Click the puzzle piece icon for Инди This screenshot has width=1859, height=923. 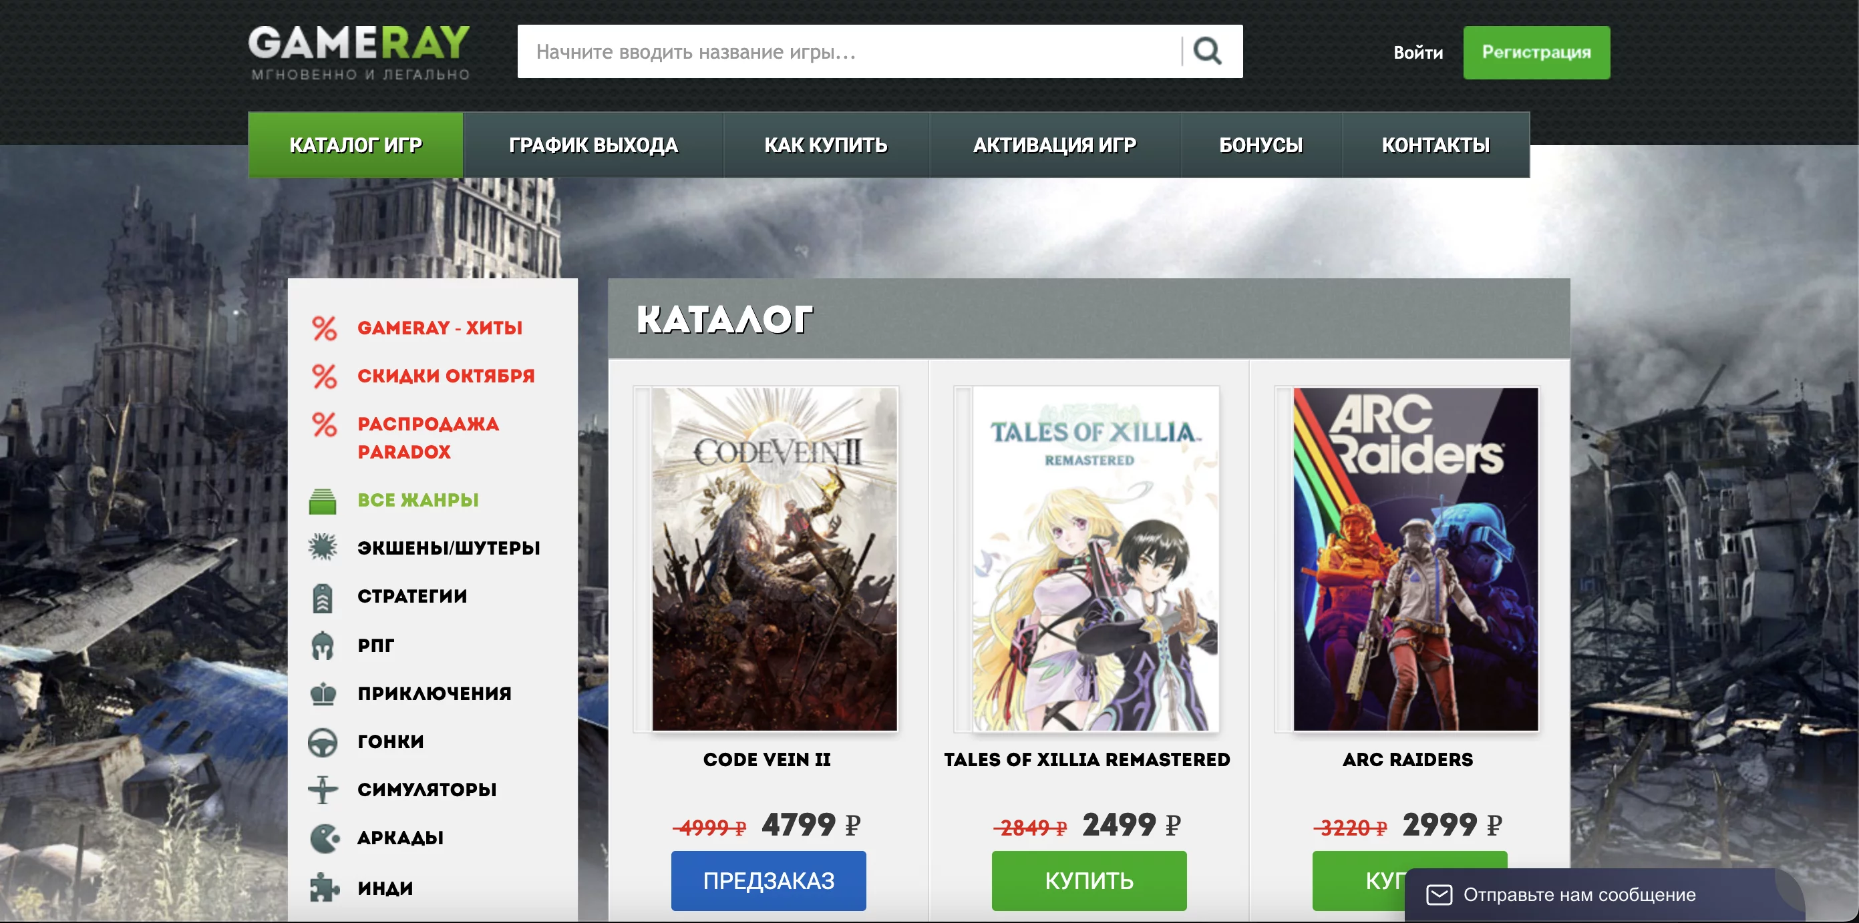click(x=324, y=888)
